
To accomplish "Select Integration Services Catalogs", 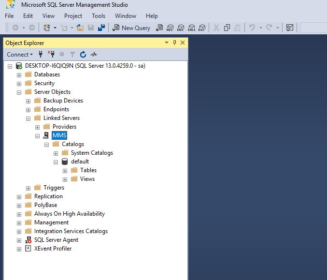I will point(71,231).
